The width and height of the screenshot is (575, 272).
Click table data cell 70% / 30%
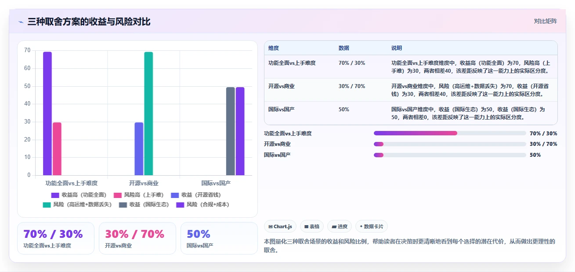click(x=352, y=63)
